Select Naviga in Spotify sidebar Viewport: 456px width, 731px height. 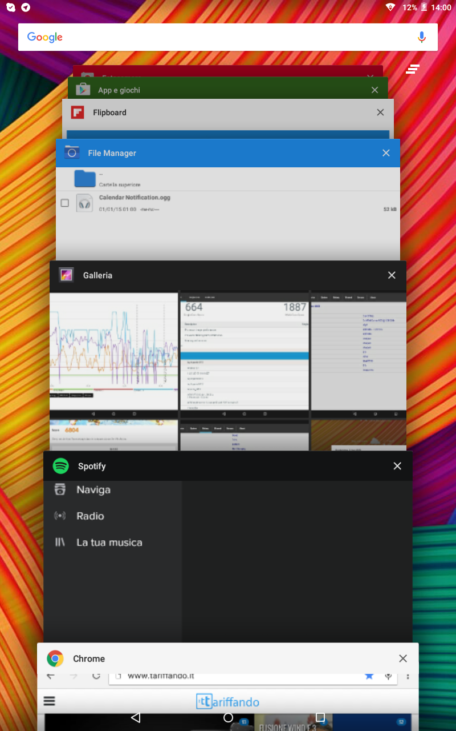93,490
